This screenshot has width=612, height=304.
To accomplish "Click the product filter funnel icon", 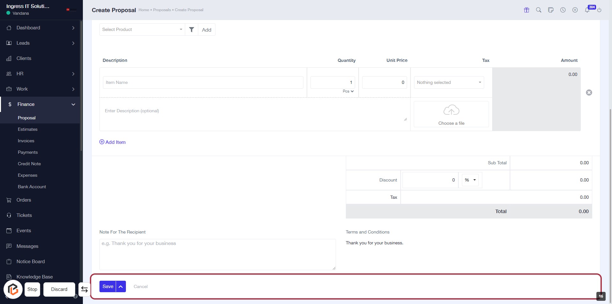I will [192, 29].
